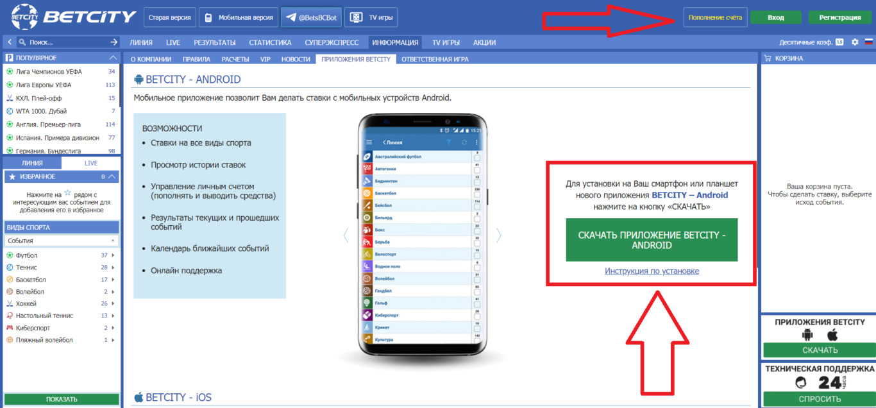Image resolution: width=876 pixels, height=408 pixels.
Task: Switch the sidebar to LIVE mode
Action: 91,164
